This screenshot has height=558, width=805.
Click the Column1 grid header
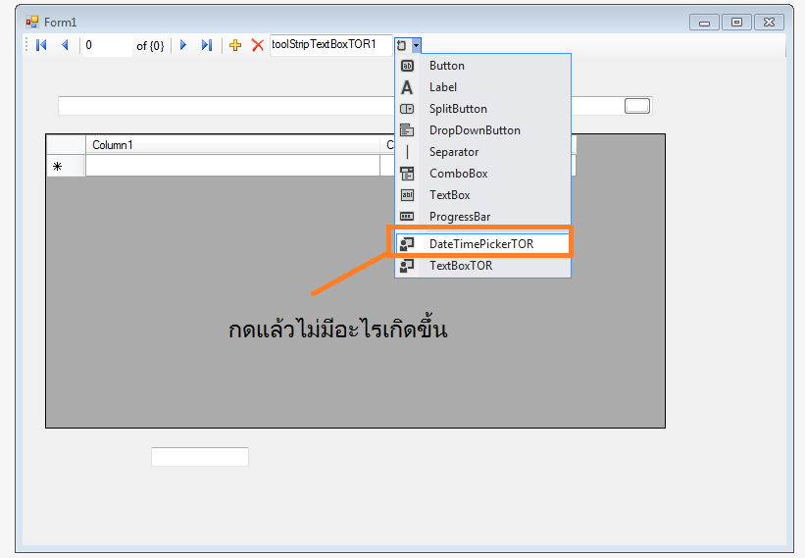coord(232,145)
